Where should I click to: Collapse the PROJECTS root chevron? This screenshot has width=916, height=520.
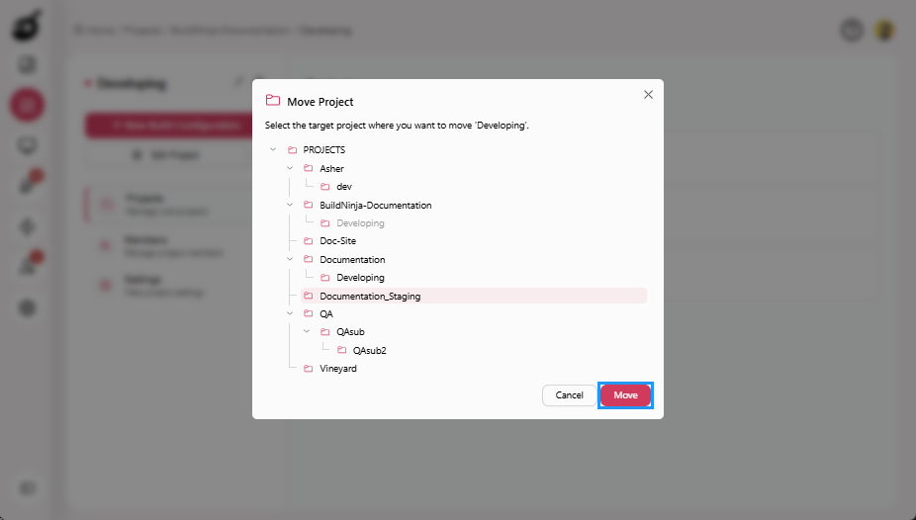[272, 150]
